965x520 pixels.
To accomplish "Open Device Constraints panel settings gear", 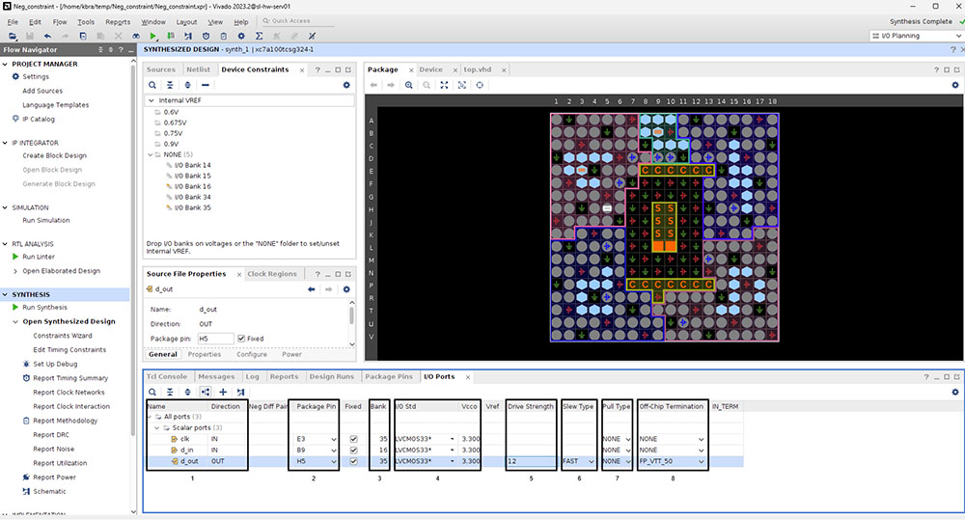I will [346, 85].
